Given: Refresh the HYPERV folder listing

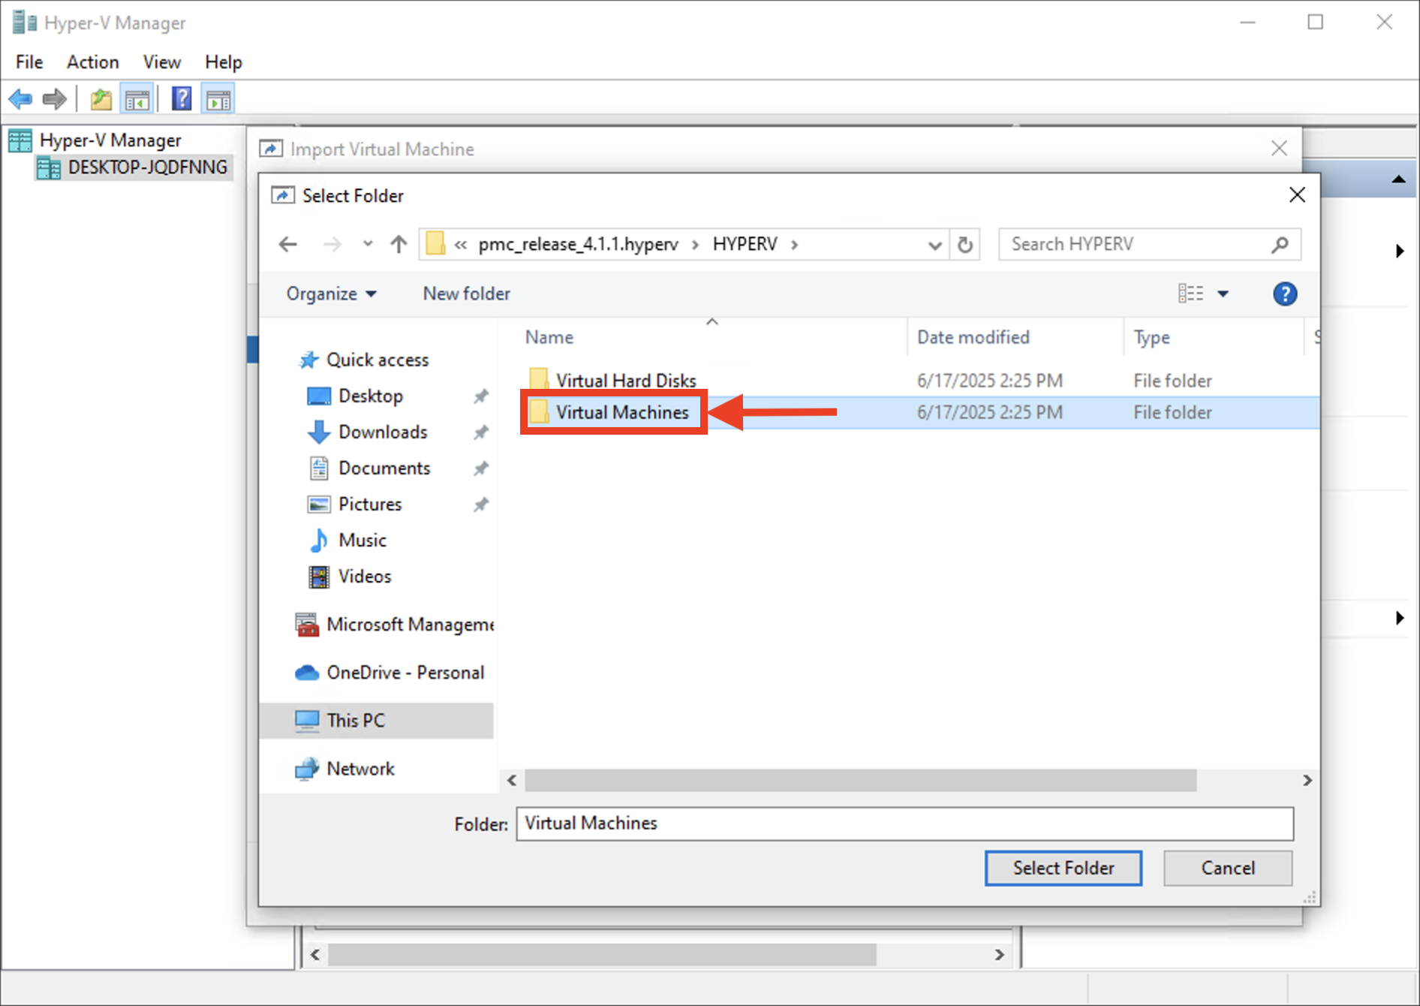Looking at the screenshot, I should 965,244.
